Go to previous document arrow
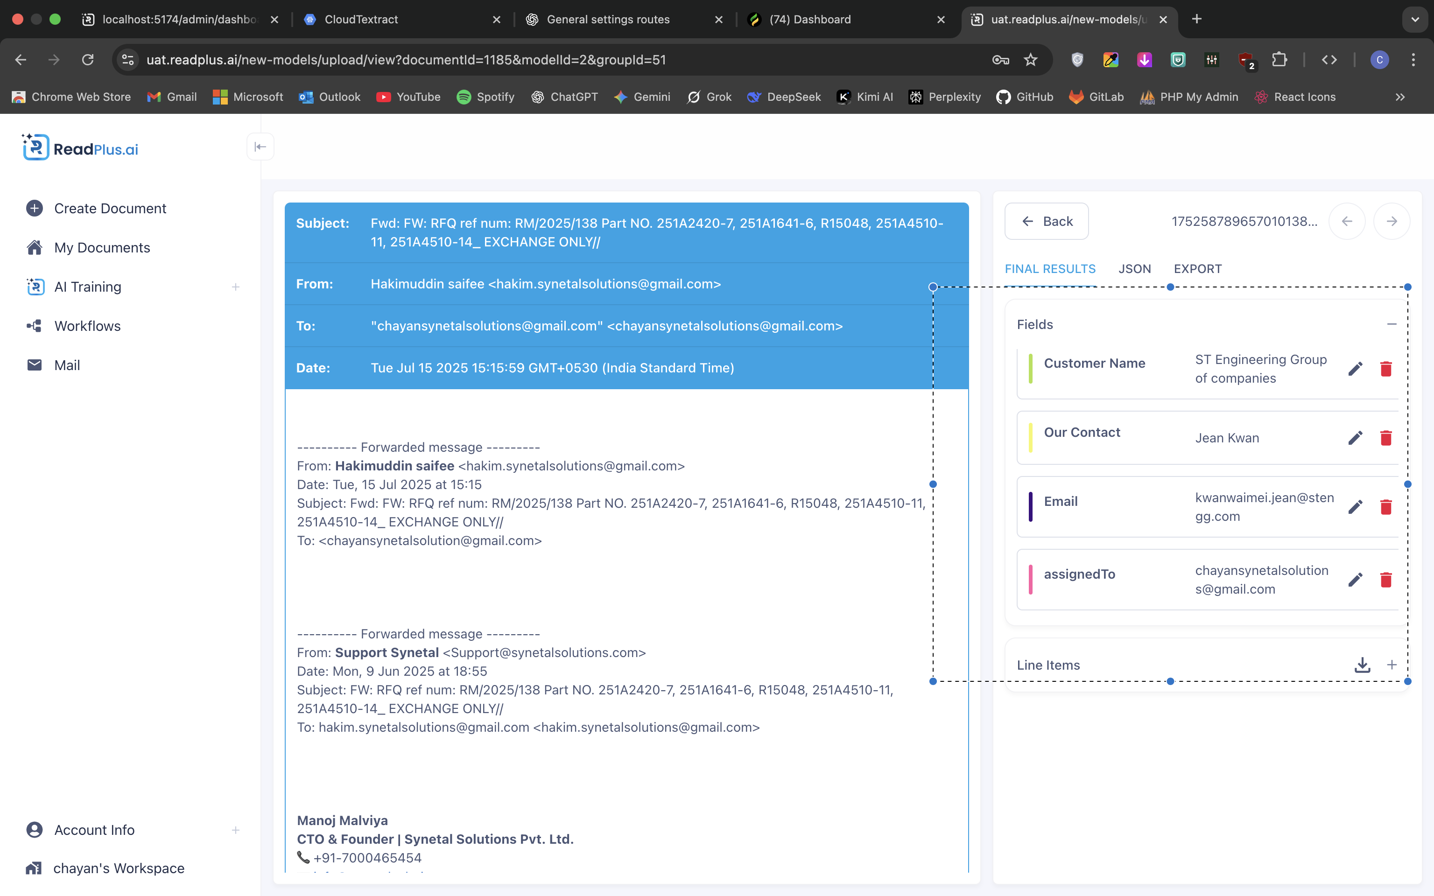The image size is (1434, 896). [1347, 221]
